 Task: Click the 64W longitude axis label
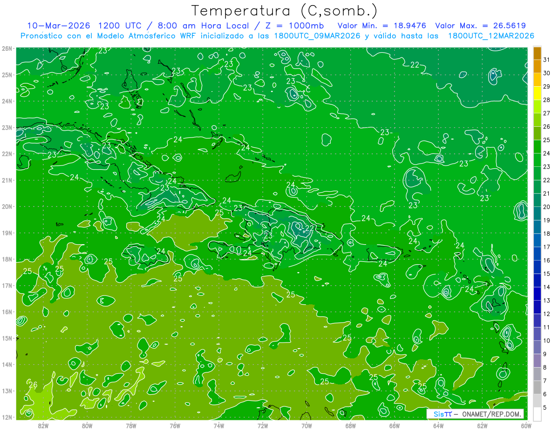(438, 425)
